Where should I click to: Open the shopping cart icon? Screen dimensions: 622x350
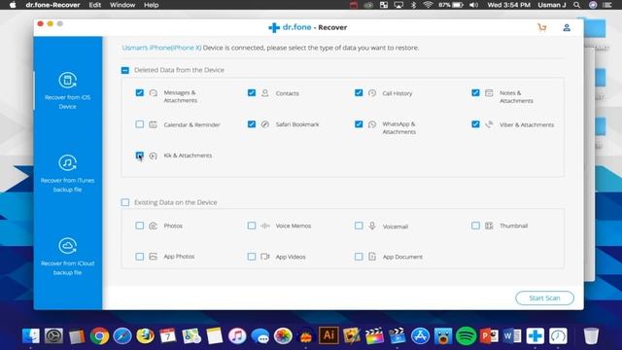542,27
